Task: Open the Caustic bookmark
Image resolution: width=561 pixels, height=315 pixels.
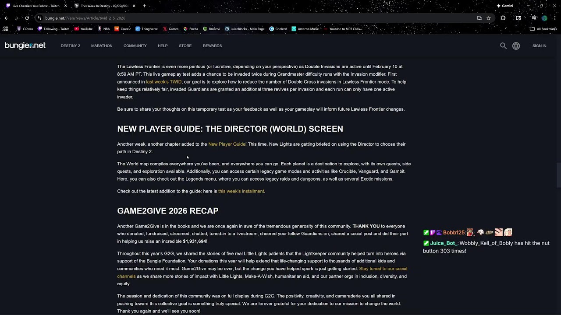Action: point(123,29)
